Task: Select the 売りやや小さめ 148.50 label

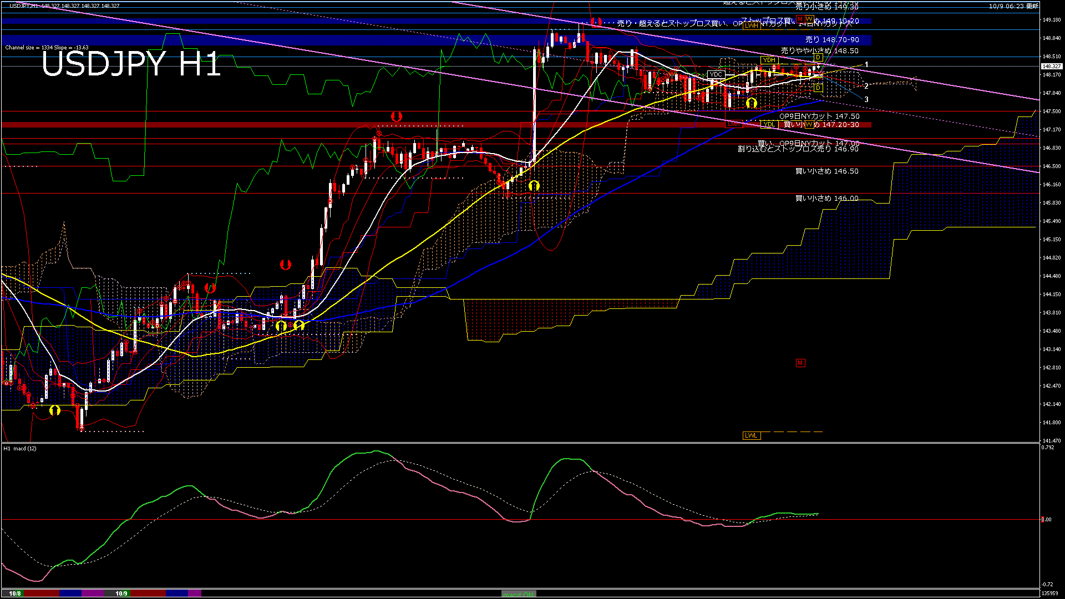Action: [820, 50]
